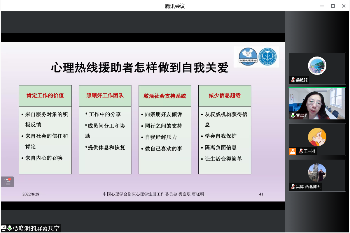Click 姜艳斐's muted microphone icon
350x233 pixels.
293,80
